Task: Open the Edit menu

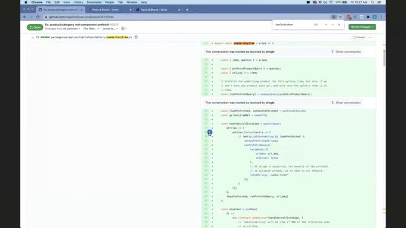Action: coord(57,3)
